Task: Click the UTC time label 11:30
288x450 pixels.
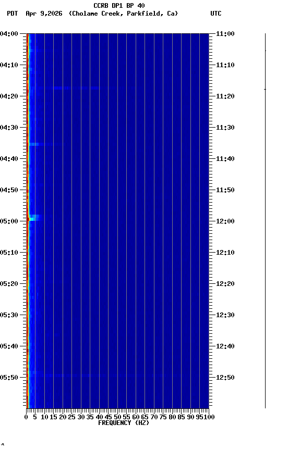Action: click(225, 128)
